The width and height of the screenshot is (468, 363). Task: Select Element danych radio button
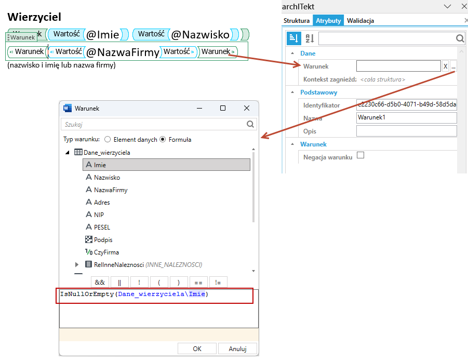(108, 139)
